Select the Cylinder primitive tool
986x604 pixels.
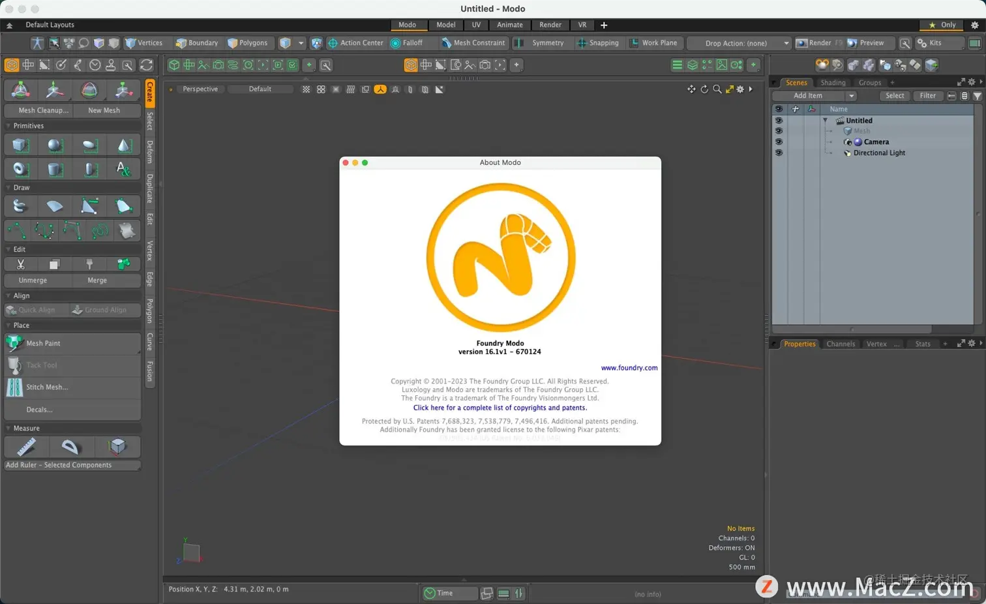[55, 169]
